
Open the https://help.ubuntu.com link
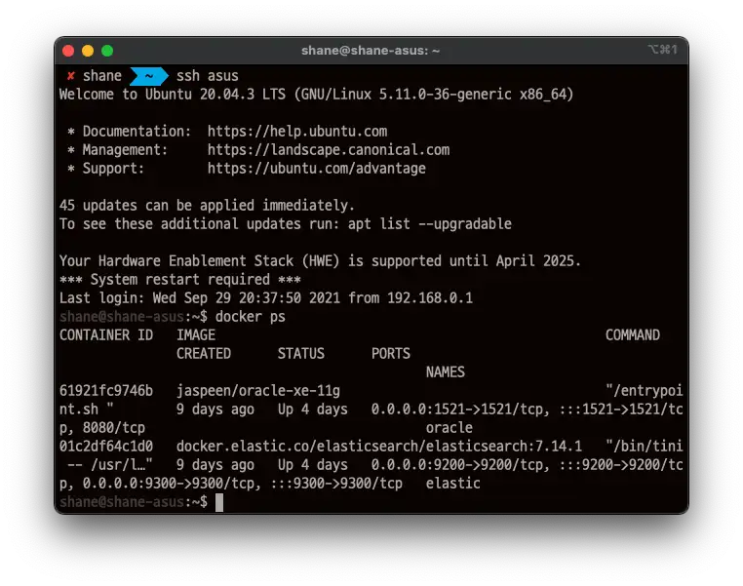(297, 132)
